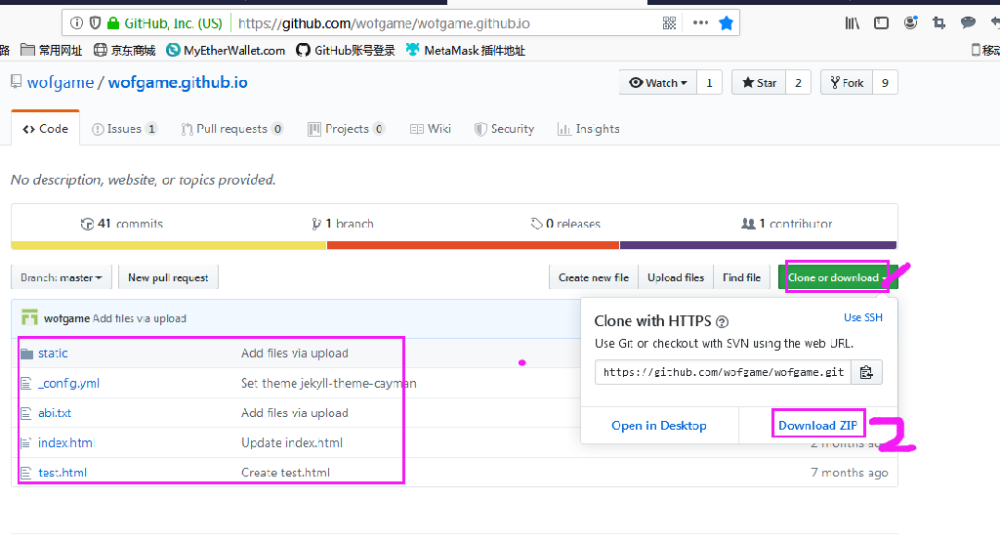Click the site information icon in address bar
Screen dimensions: 1000x542
[x=76, y=23]
